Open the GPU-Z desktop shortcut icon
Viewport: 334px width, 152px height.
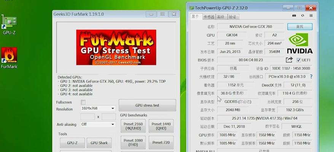9,22
